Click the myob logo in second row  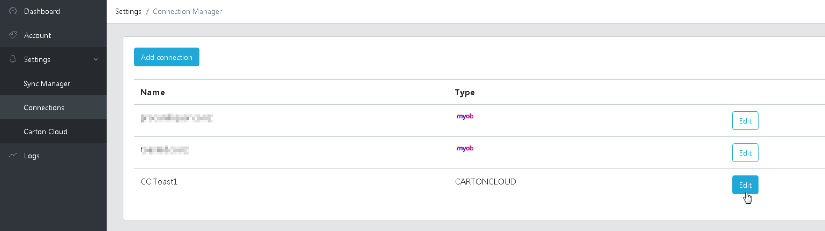(x=465, y=149)
